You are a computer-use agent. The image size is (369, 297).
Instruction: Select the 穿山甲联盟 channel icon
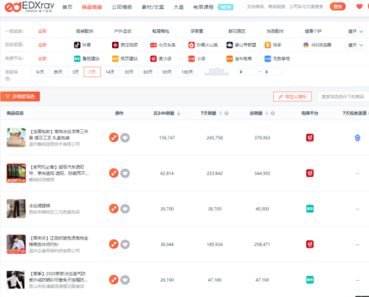pyautogui.click(x=230, y=45)
